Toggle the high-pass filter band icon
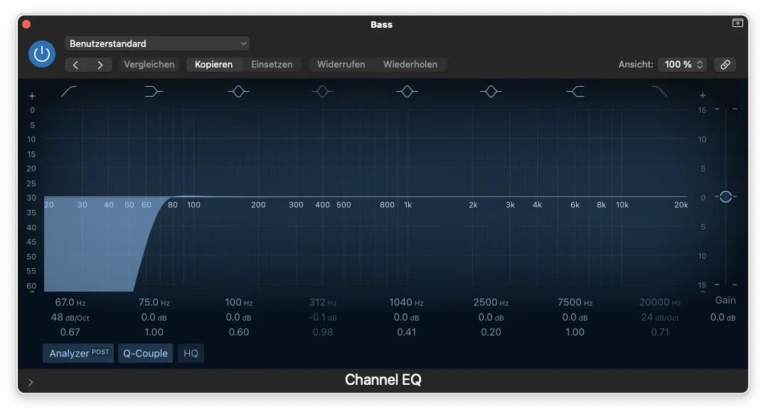 click(70, 91)
